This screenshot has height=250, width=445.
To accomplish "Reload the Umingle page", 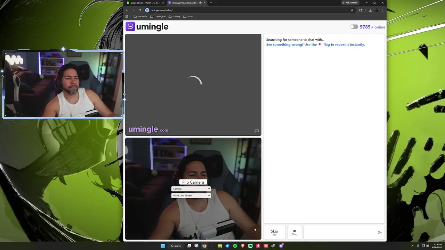I will click(x=140, y=10).
